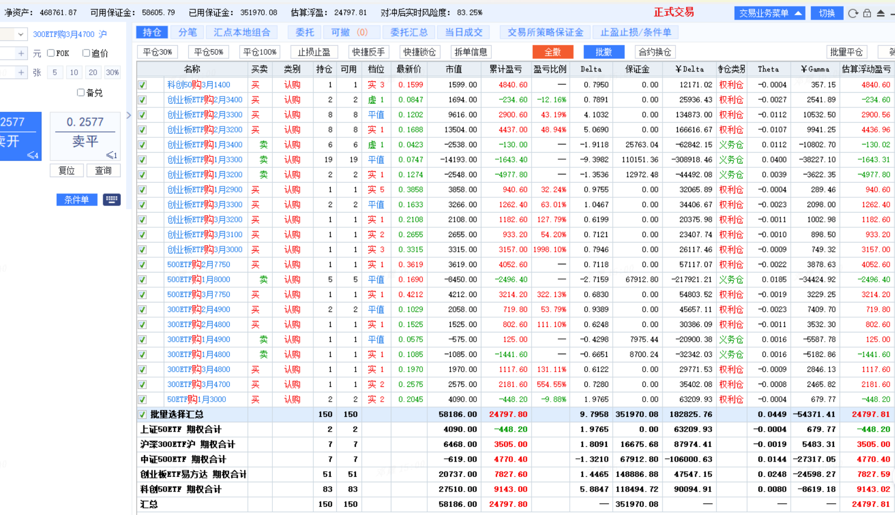
Task: Sort by the 最新价 column header
Action: tap(408, 69)
